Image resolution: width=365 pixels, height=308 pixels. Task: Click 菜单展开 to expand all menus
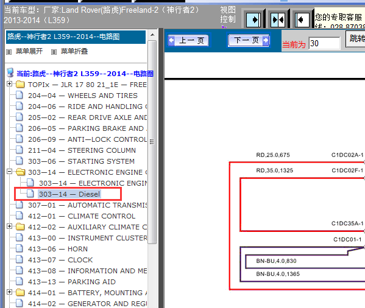(x=29, y=51)
